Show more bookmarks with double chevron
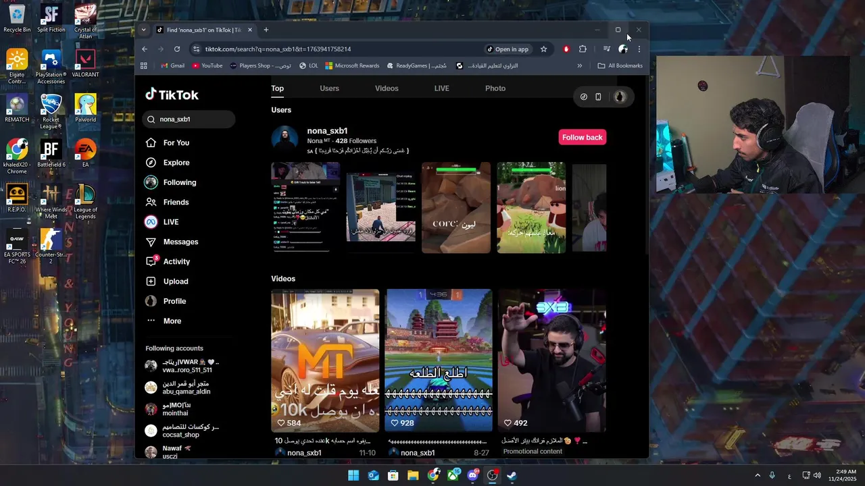865x486 pixels. point(579,66)
